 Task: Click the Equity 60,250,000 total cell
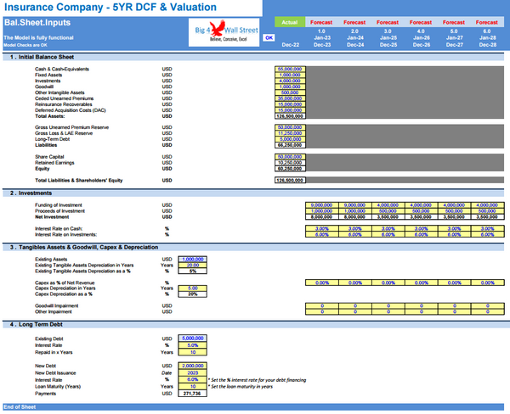pyautogui.click(x=290, y=169)
